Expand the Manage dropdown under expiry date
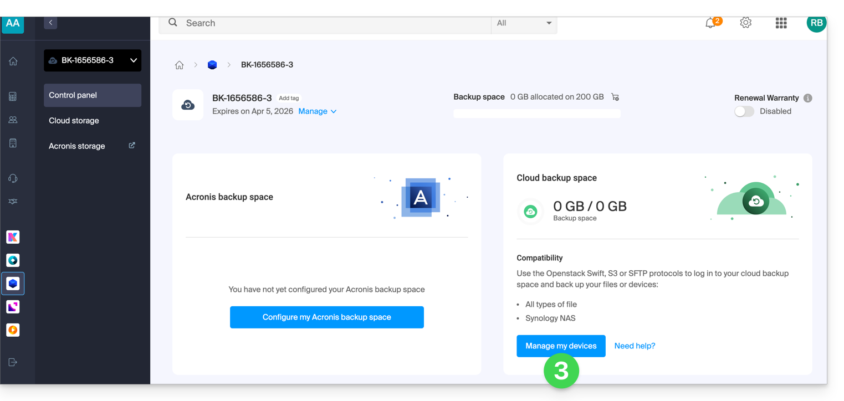Image resolution: width=844 pixels, height=401 pixels. [317, 111]
